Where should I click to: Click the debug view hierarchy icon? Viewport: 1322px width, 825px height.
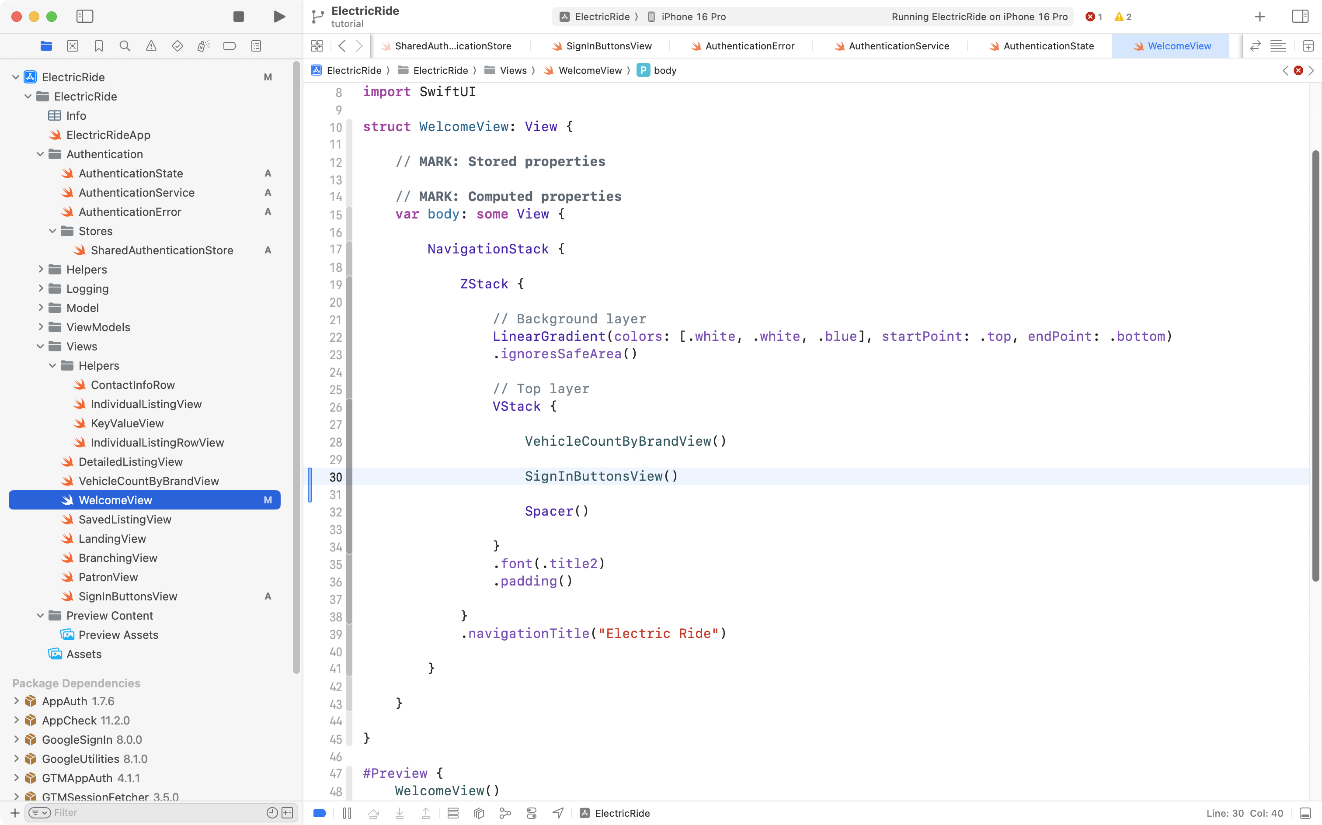pos(479,813)
